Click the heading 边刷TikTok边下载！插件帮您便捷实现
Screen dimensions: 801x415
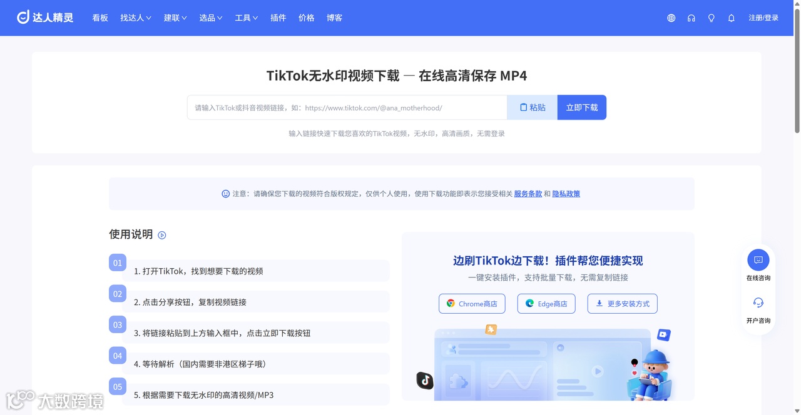tap(548, 261)
